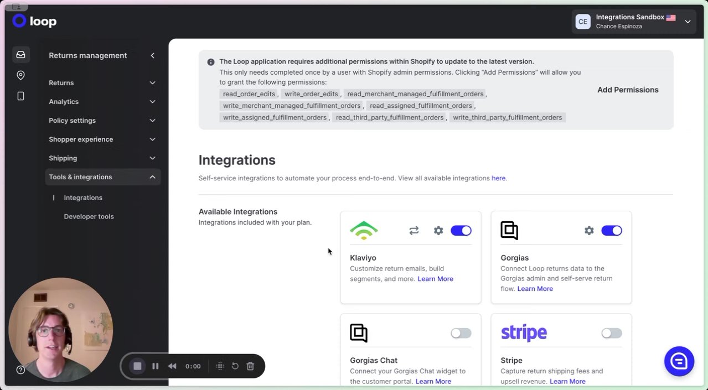The width and height of the screenshot is (708, 390).
Task: Click the Integrations page heading
Action: [237, 160]
